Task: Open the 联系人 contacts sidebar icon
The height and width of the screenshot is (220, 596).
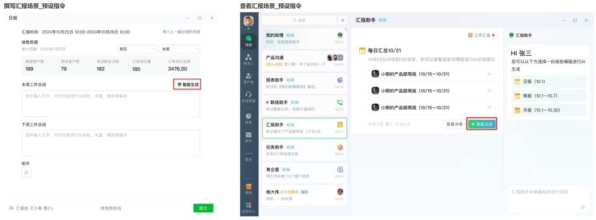Action: pyautogui.click(x=248, y=59)
